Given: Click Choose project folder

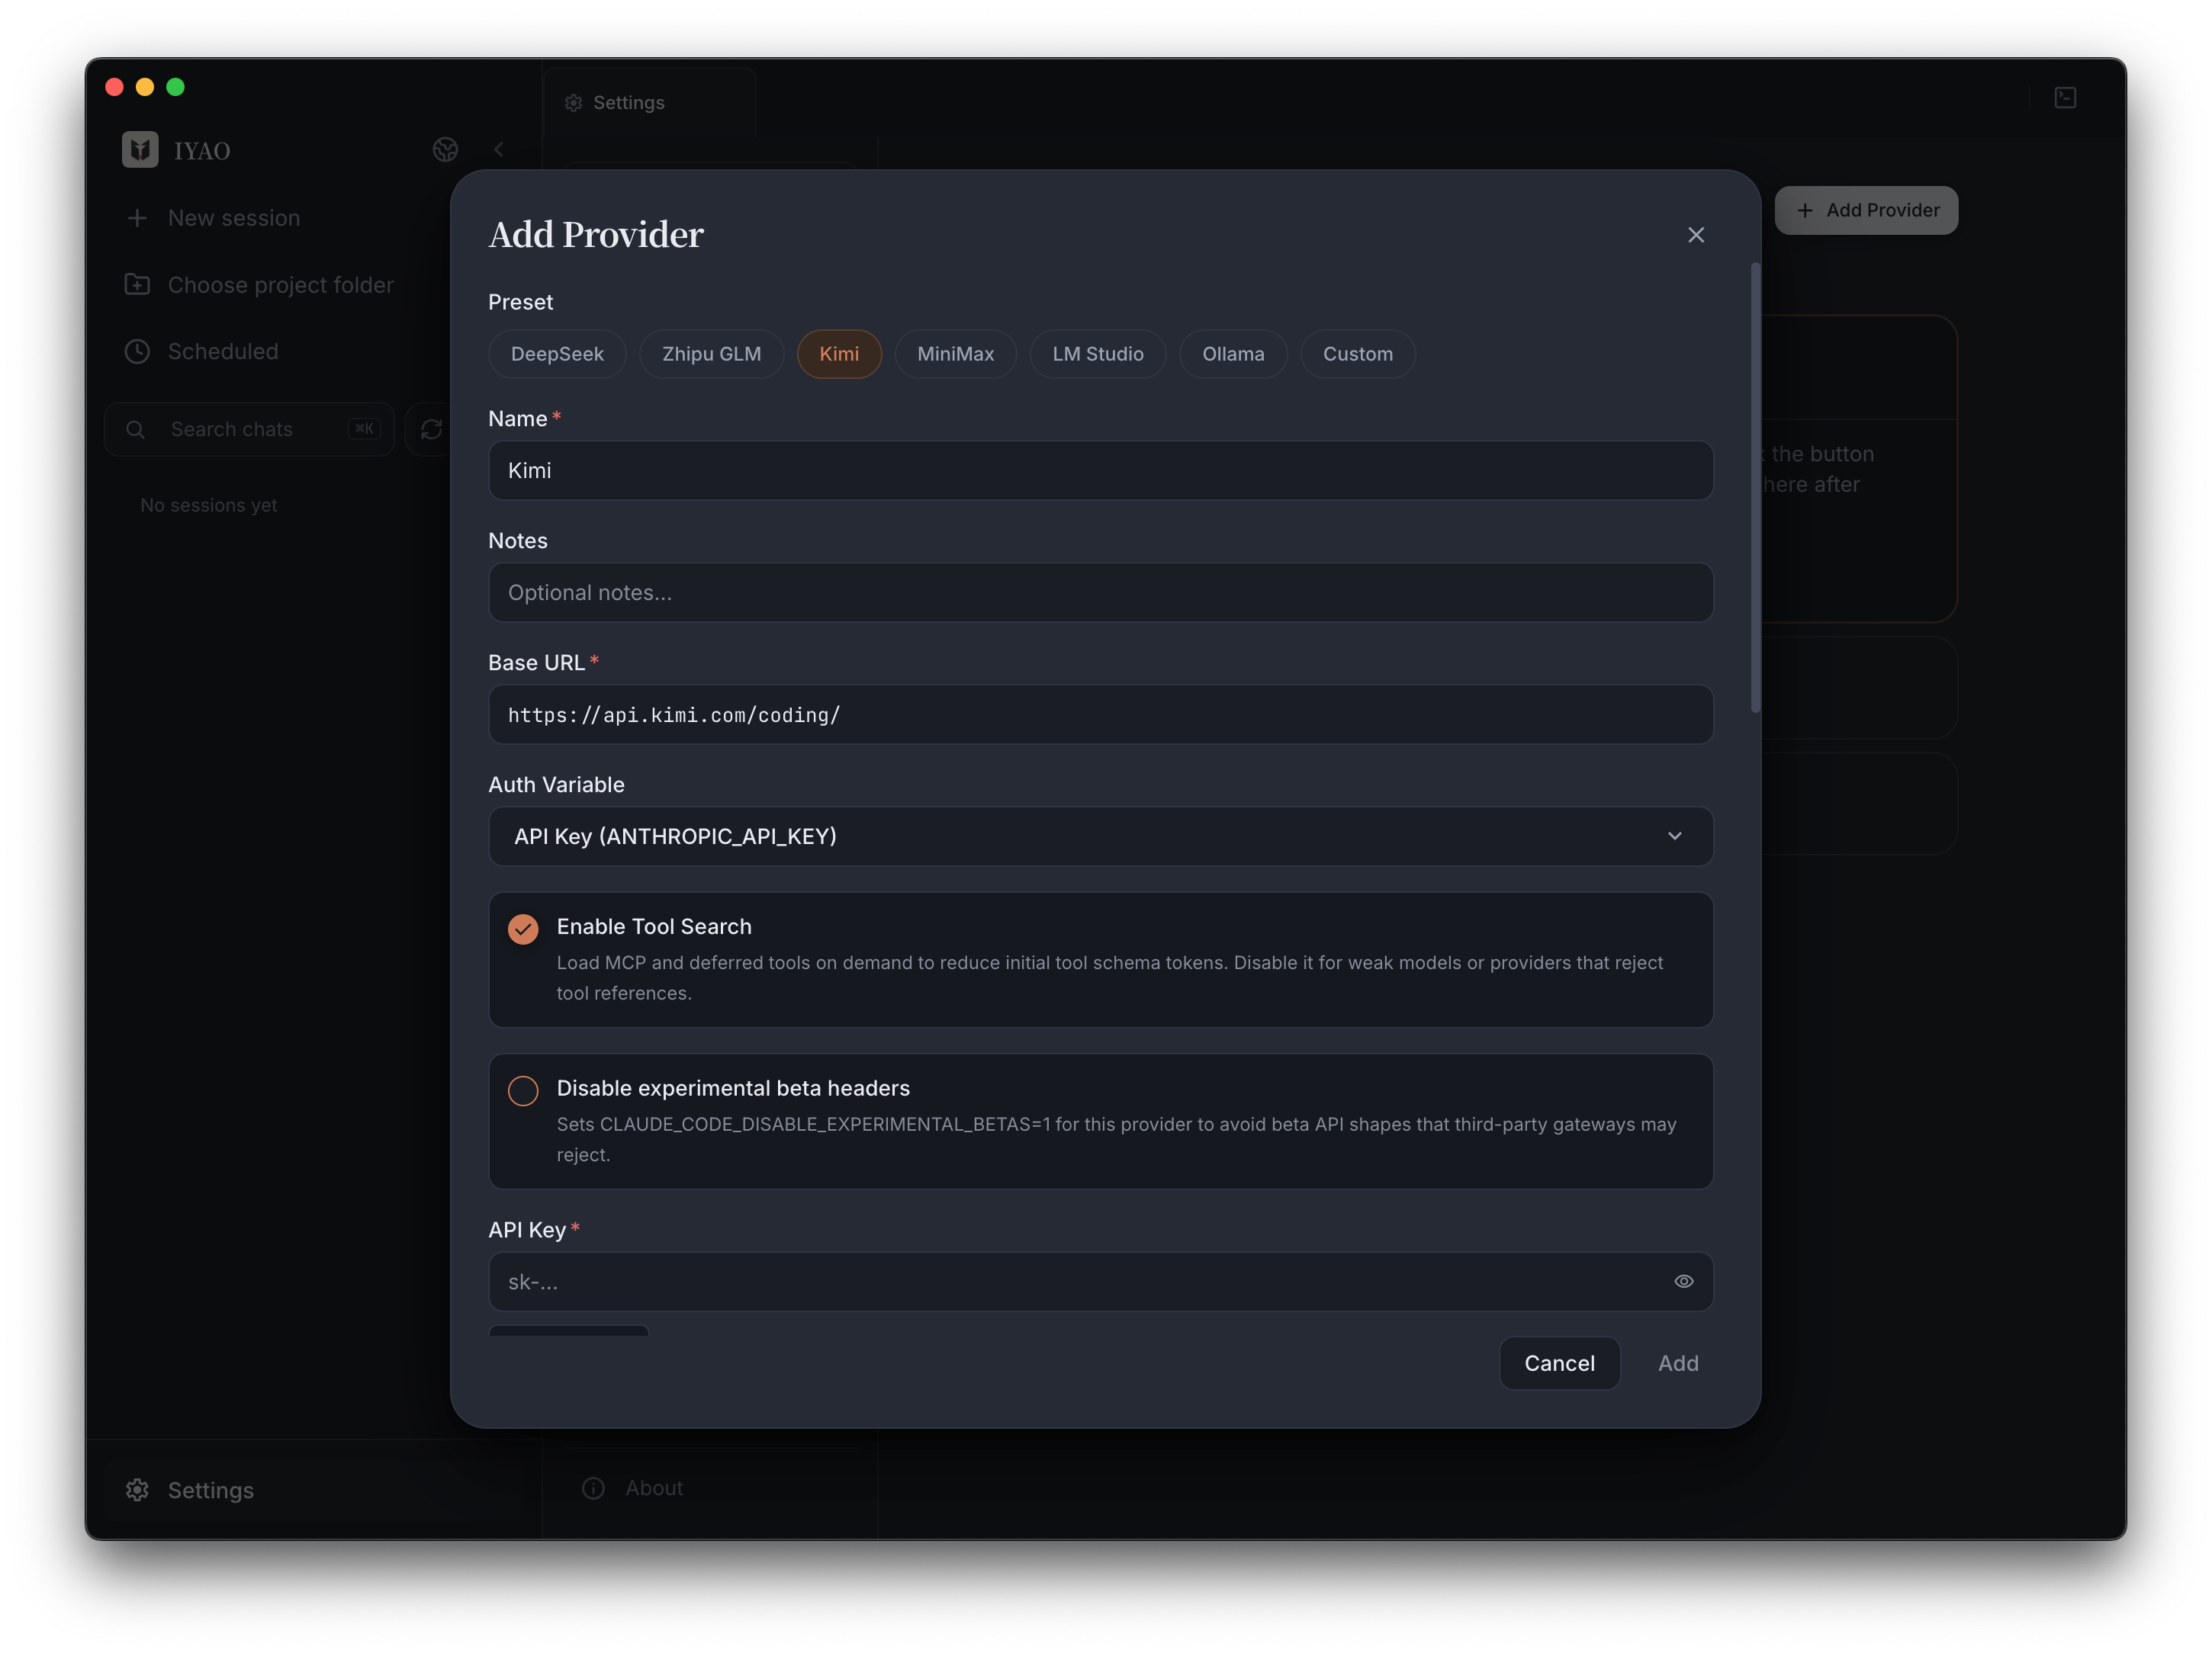Looking at the screenshot, I should pyautogui.click(x=259, y=285).
